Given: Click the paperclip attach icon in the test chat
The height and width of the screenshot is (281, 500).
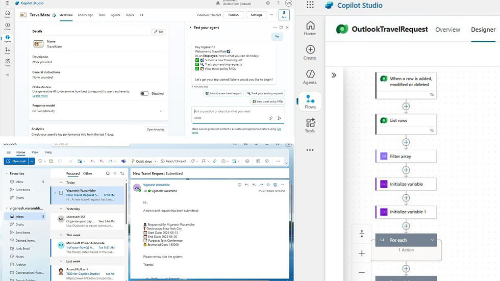Looking at the screenshot, I should 271,118.
